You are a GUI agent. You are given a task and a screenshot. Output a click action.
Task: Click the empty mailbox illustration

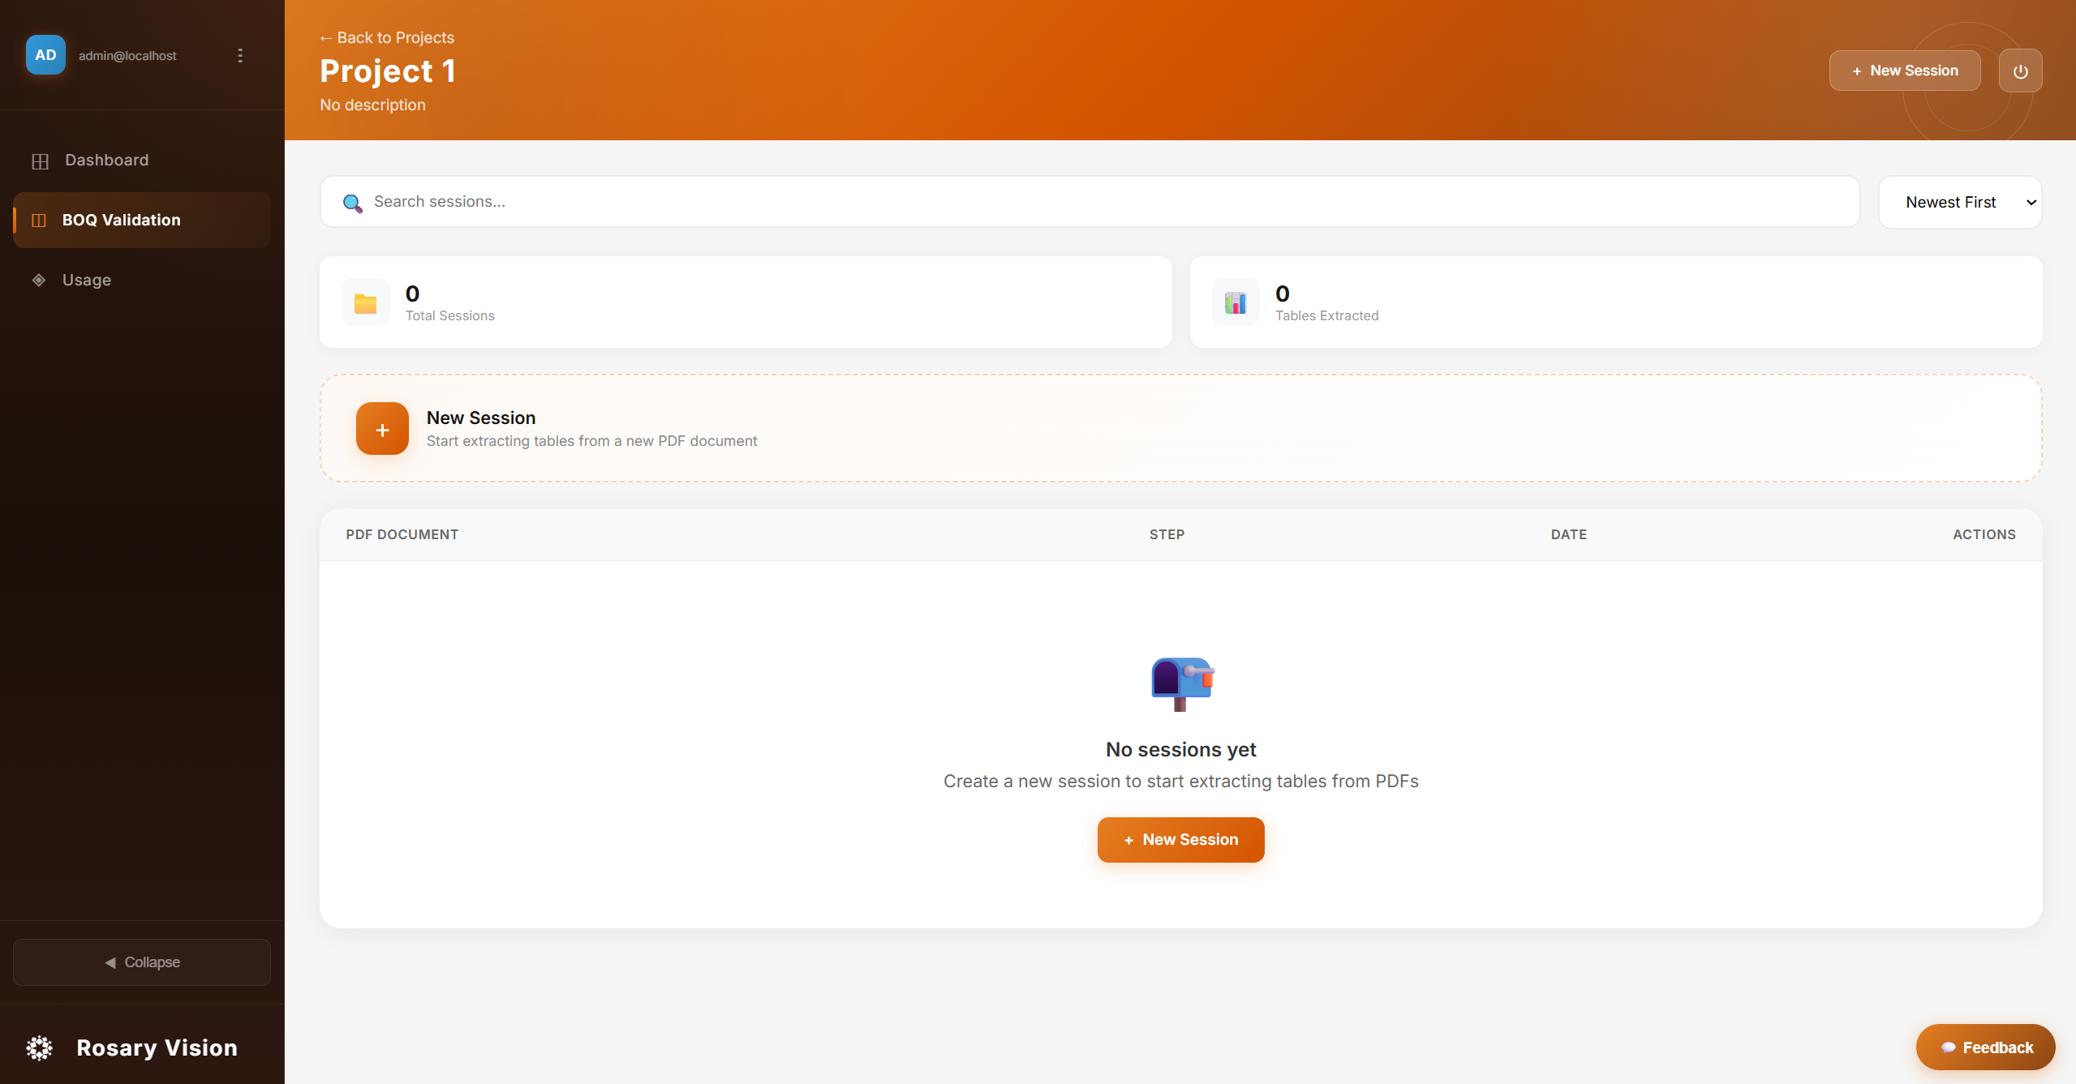tap(1182, 683)
